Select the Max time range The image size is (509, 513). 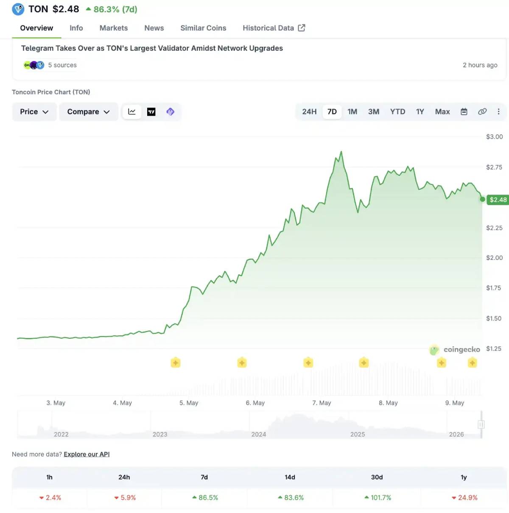(x=442, y=112)
